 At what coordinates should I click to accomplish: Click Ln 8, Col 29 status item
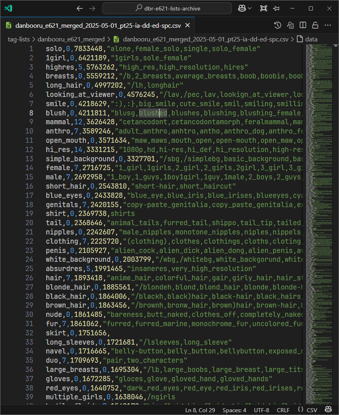point(200,410)
